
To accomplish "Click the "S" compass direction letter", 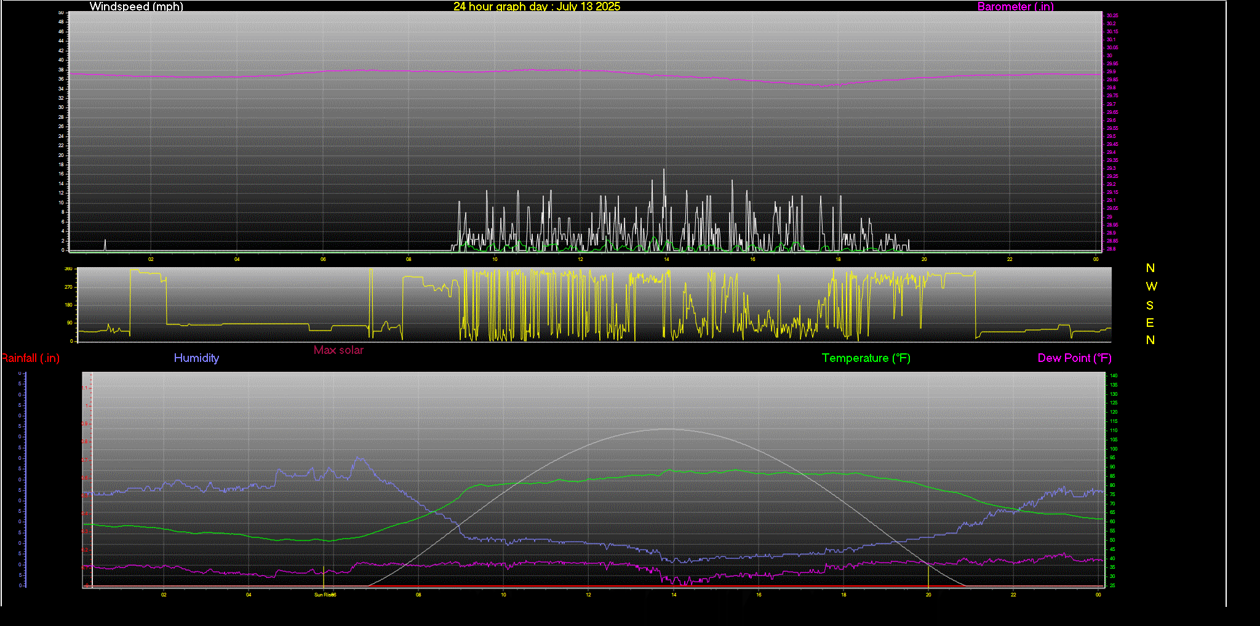I will tap(1150, 305).
